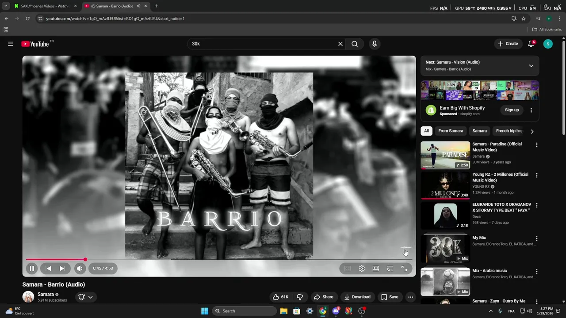This screenshot has width=566, height=318.
Task: Open a new browser tab
Action: [x=156, y=6]
